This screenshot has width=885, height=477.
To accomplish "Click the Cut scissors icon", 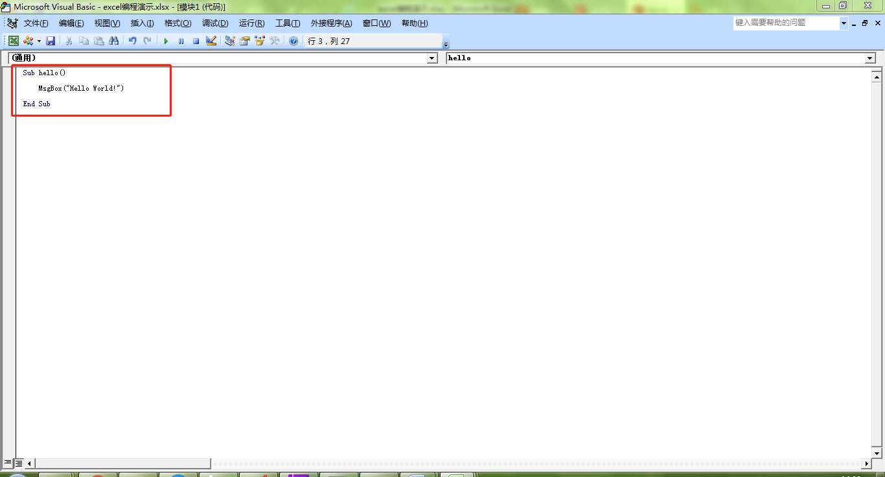I will click(x=69, y=41).
